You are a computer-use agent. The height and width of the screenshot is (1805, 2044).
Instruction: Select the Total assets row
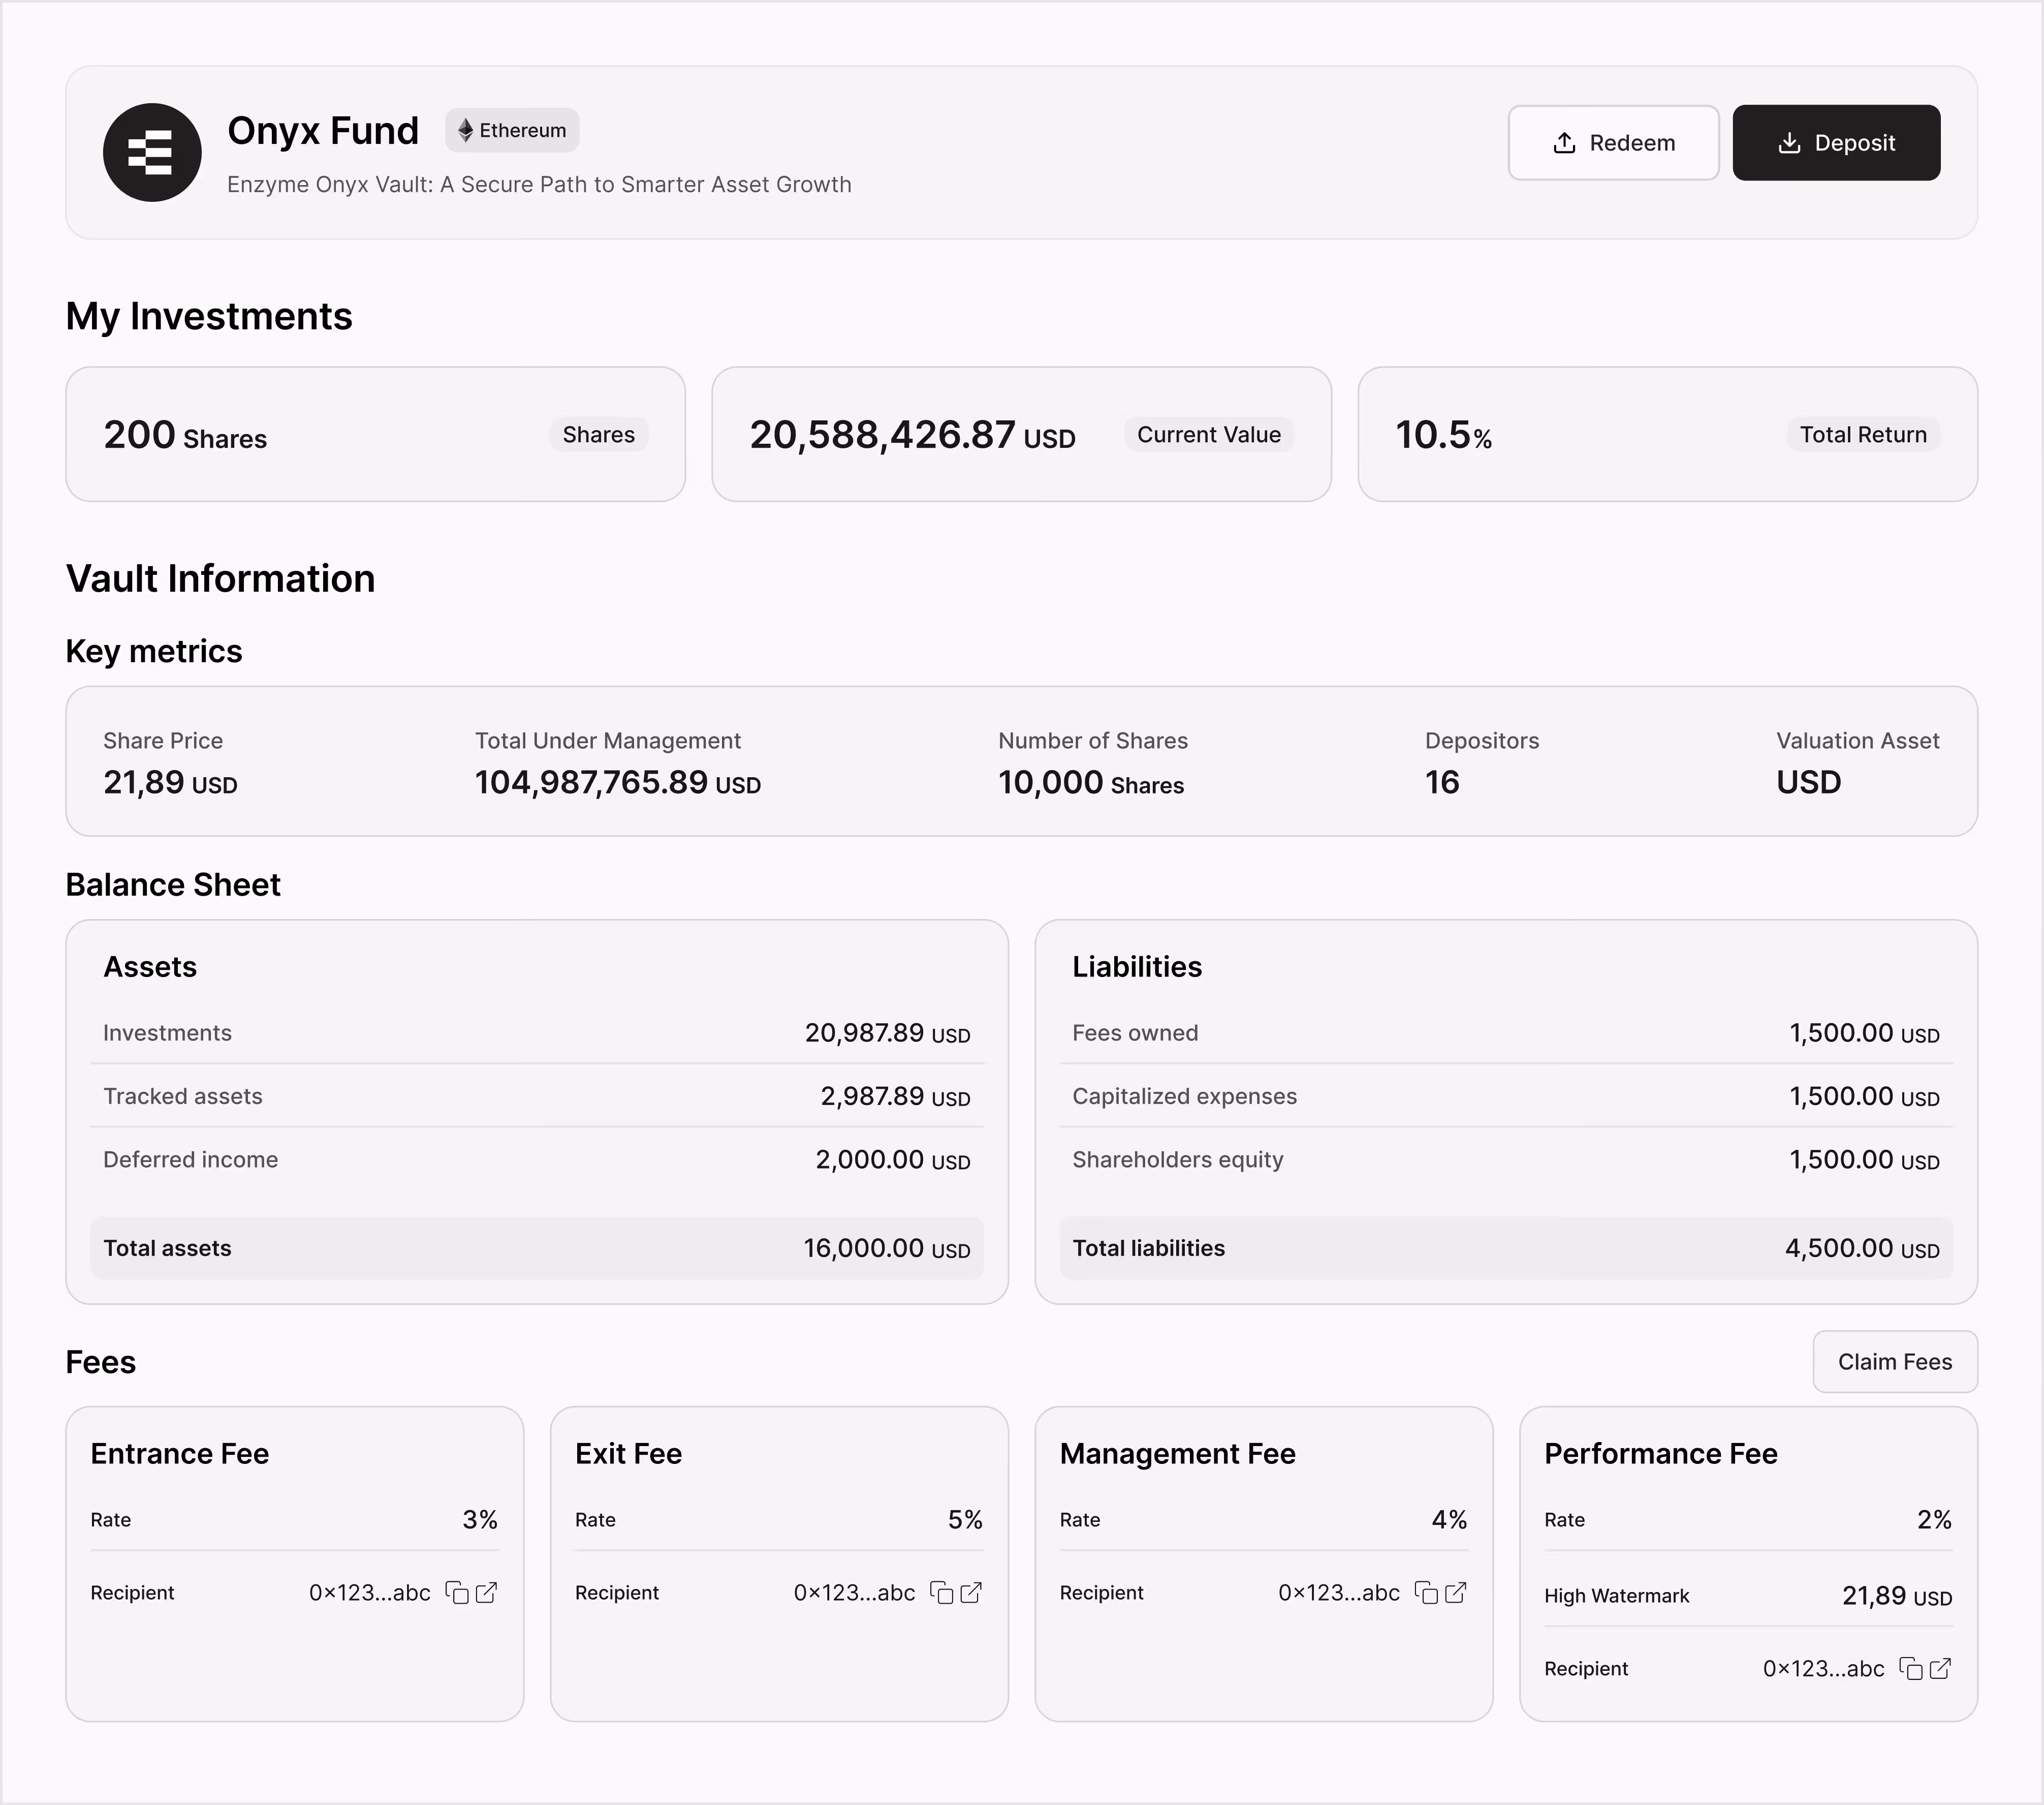click(537, 1248)
